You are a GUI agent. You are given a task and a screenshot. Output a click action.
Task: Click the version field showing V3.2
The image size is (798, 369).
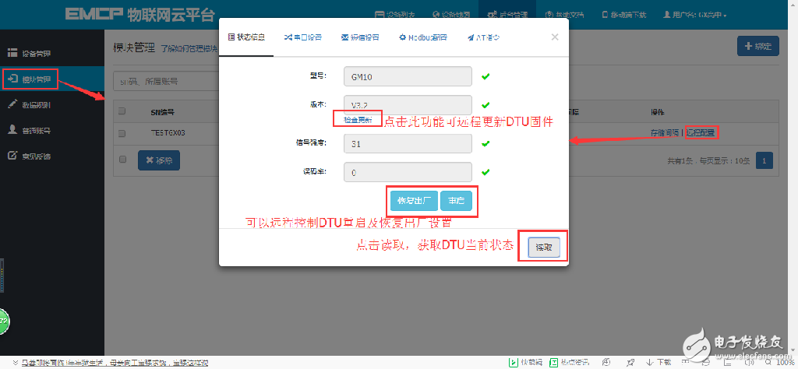(408, 105)
